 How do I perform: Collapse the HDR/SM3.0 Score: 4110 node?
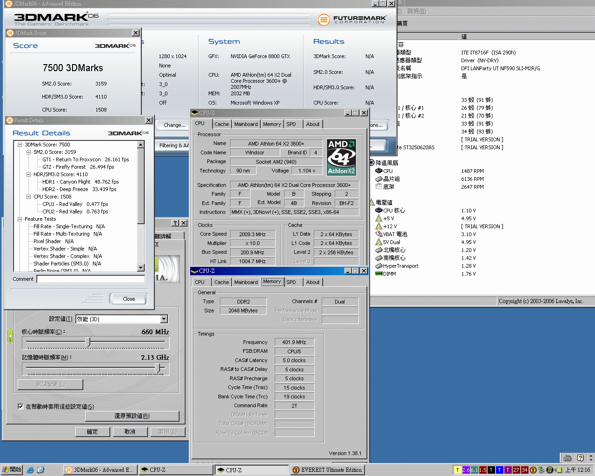tap(28, 174)
